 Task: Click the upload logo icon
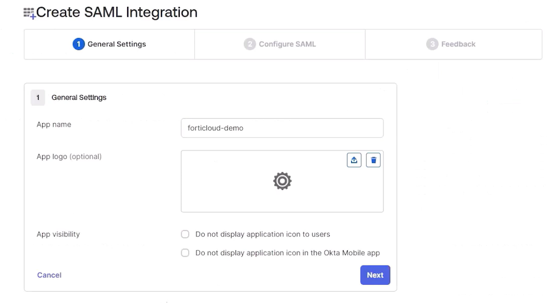pyautogui.click(x=354, y=160)
